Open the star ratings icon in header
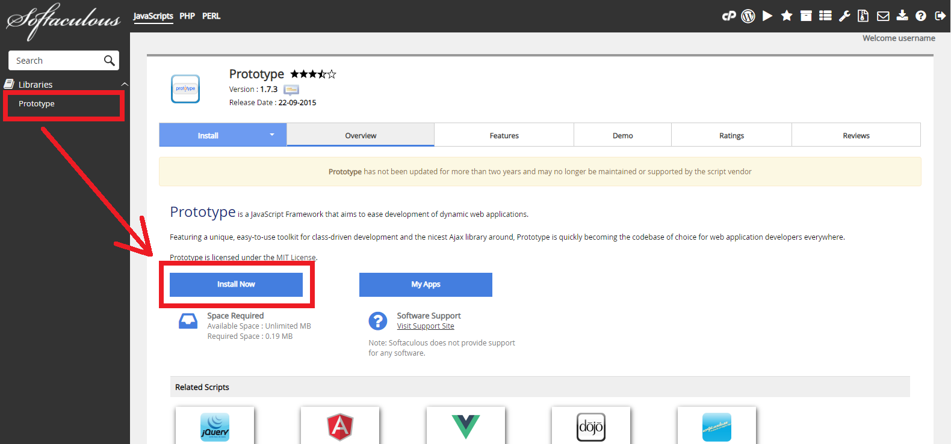 [787, 16]
